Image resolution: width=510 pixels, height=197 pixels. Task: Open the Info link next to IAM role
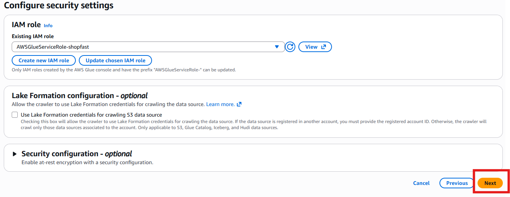[x=48, y=26]
